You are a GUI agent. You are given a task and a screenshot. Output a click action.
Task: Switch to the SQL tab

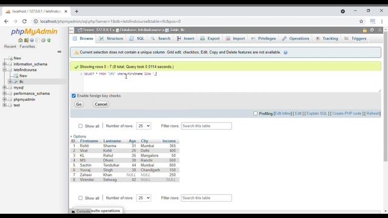click(137, 39)
